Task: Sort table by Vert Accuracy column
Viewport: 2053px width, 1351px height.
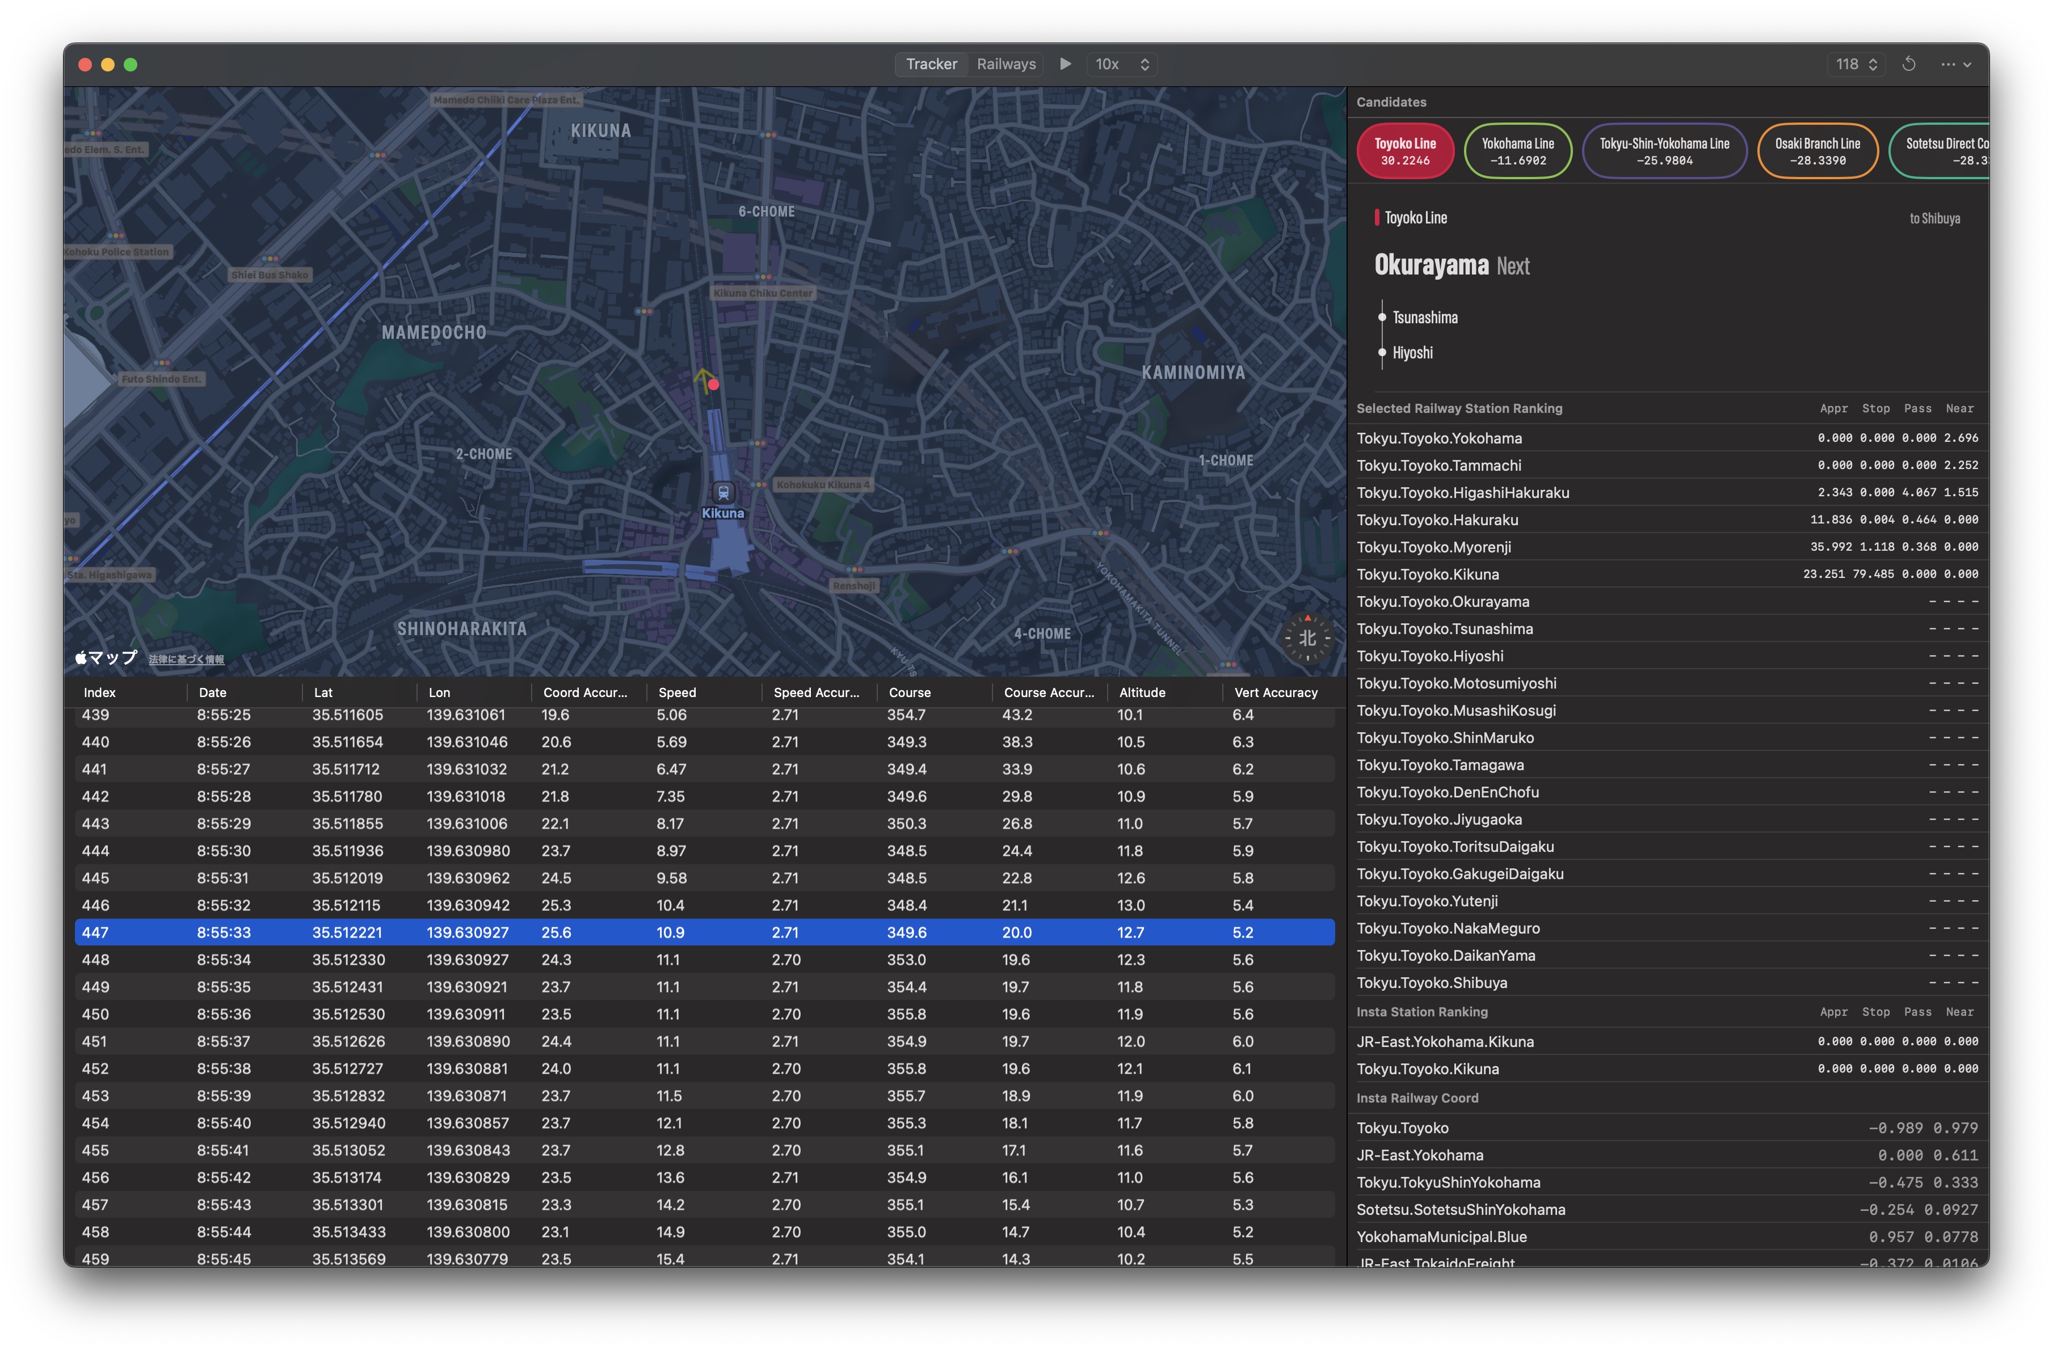Action: point(1276,693)
